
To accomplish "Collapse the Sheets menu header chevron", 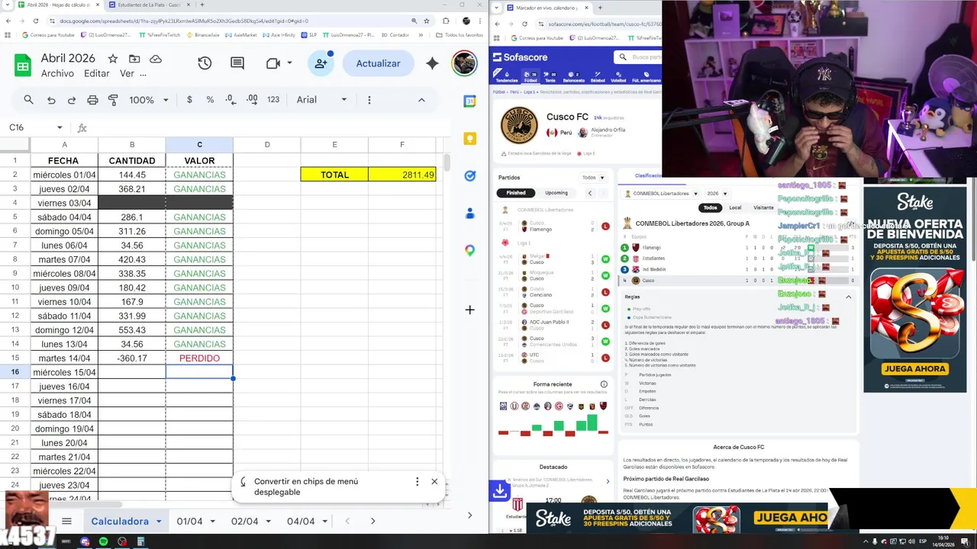I will coord(421,100).
